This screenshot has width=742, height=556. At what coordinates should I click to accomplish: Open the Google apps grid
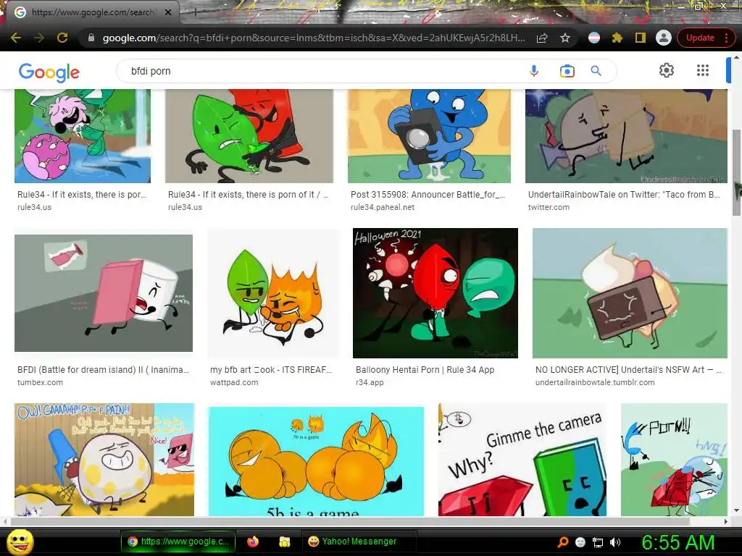(703, 70)
